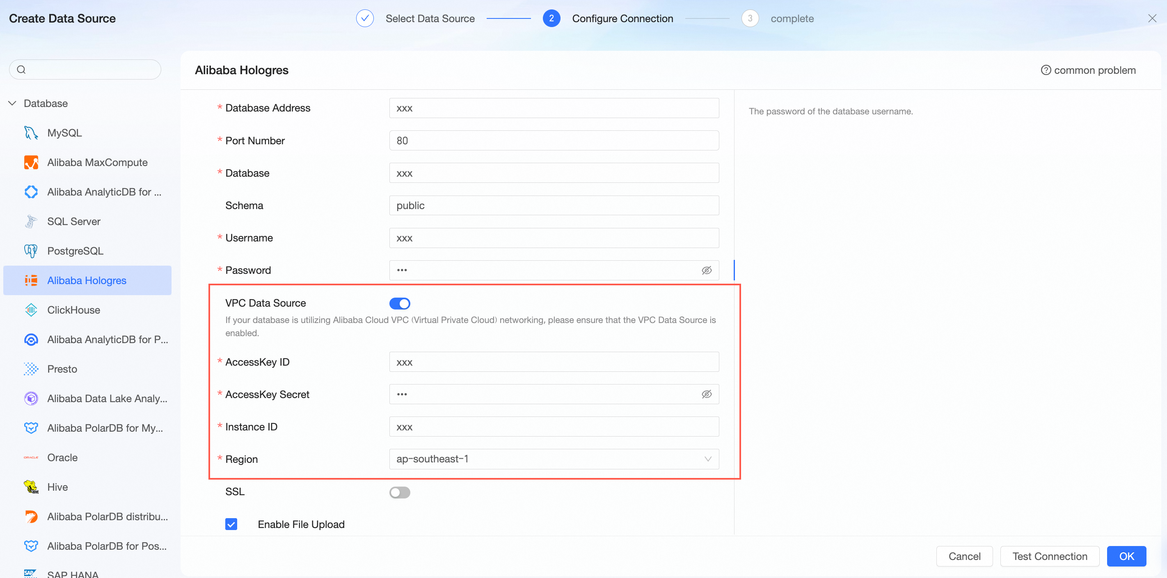Choose Presto from the database list
1167x578 pixels.
(87, 369)
